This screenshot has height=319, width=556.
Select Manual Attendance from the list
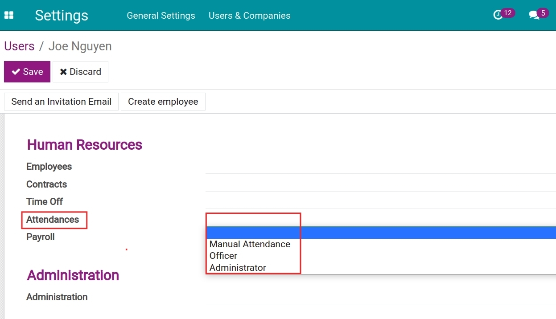250,244
